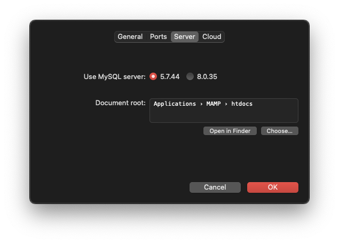Click htdocs in the document root path

pos(242,104)
